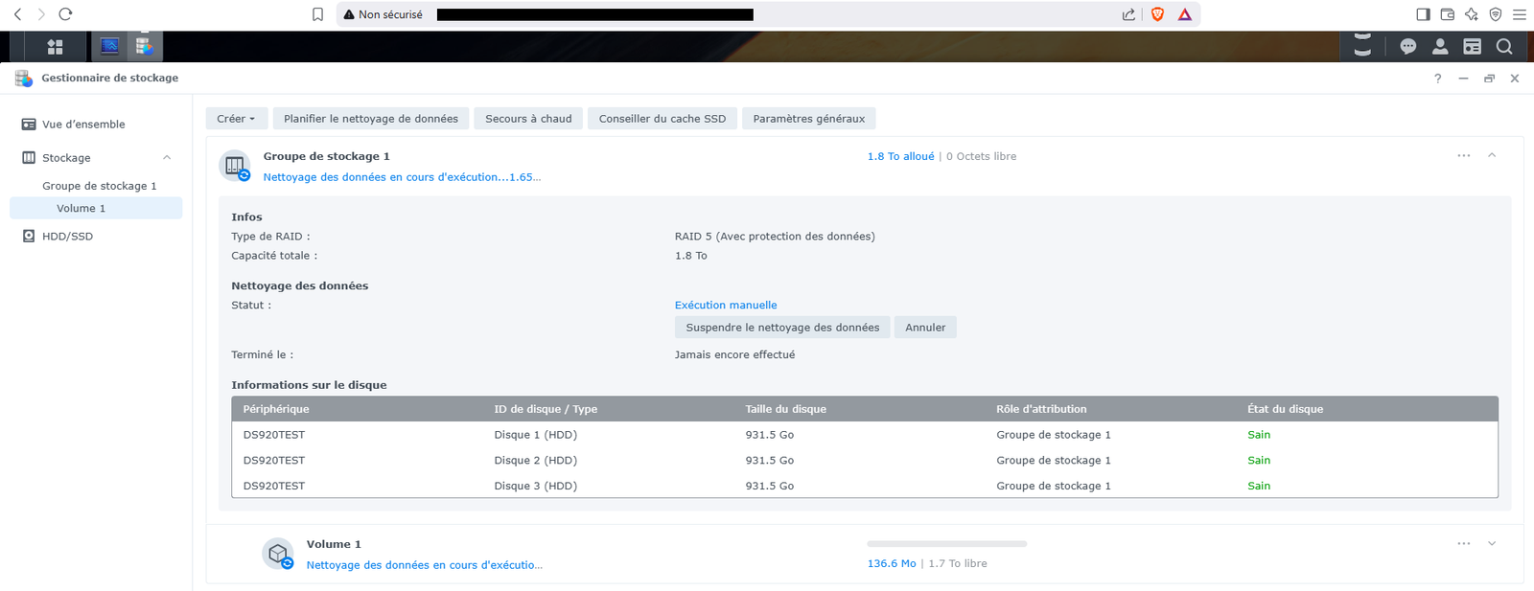Select the Disque 1 (HDD) row

[x=865, y=435]
